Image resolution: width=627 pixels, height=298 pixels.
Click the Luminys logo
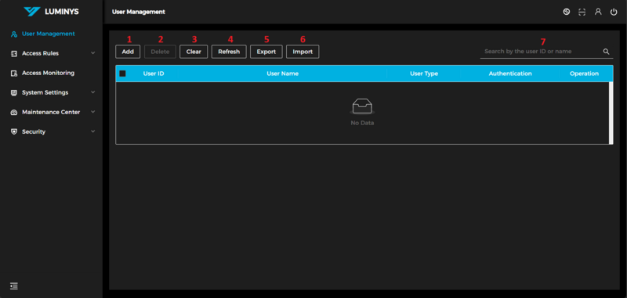(x=51, y=12)
